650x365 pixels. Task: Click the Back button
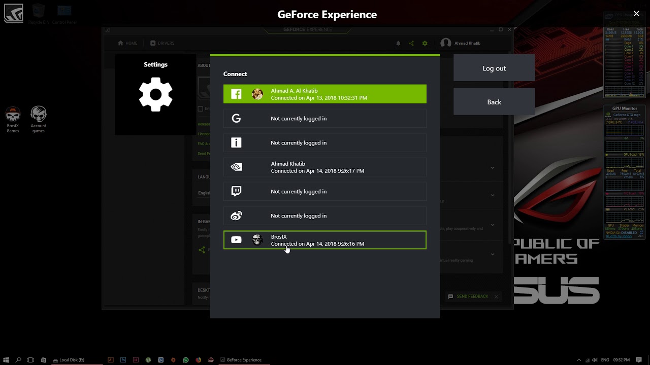[494, 102]
